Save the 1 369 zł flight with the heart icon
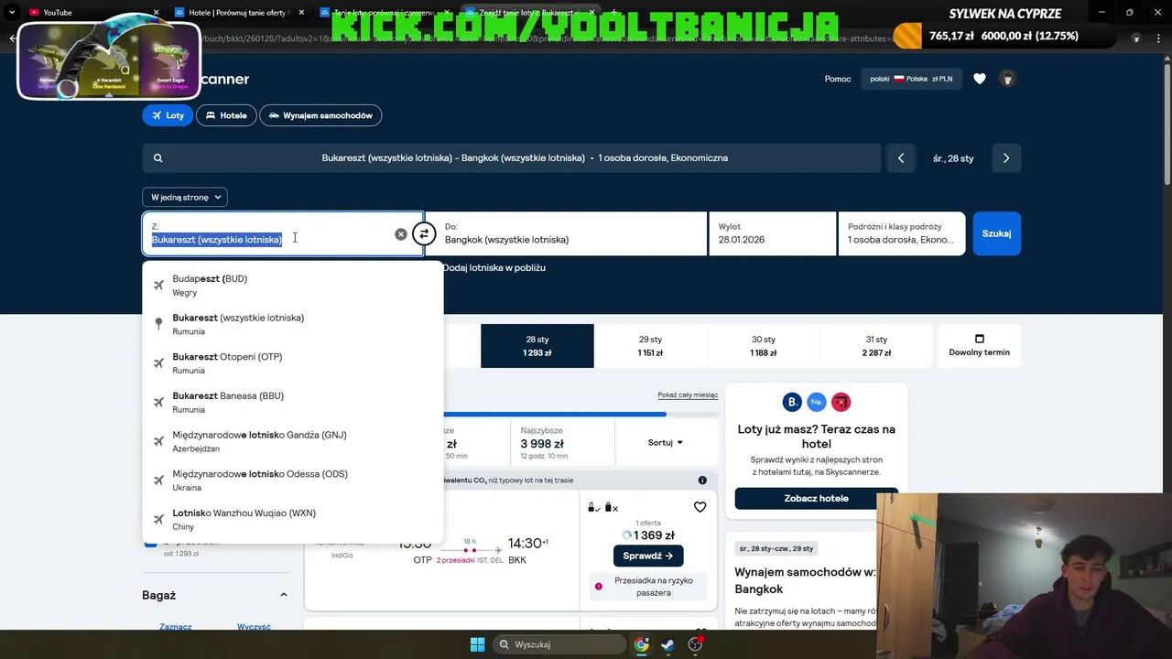 tap(700, 507)
